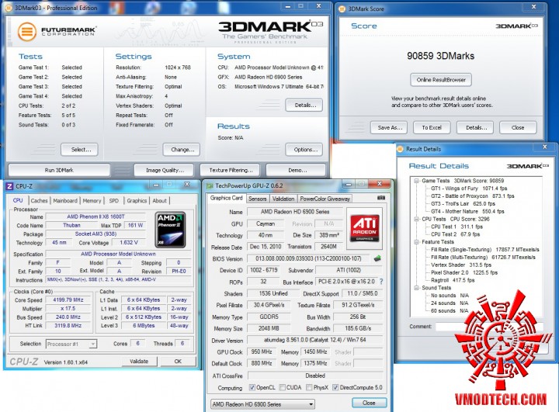The width and height of the screenshot is (559, 412).
Task: Click the Demo... button
Action: [x=296, y=170]
